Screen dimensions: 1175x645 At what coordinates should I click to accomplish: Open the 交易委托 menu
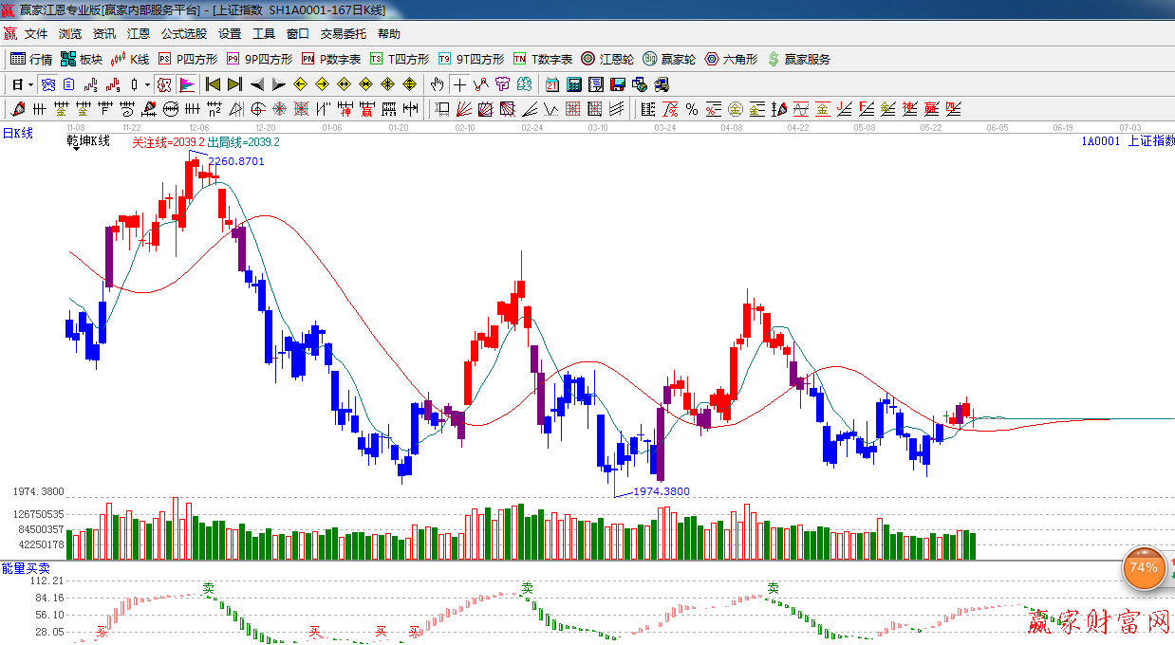[343, 34]
